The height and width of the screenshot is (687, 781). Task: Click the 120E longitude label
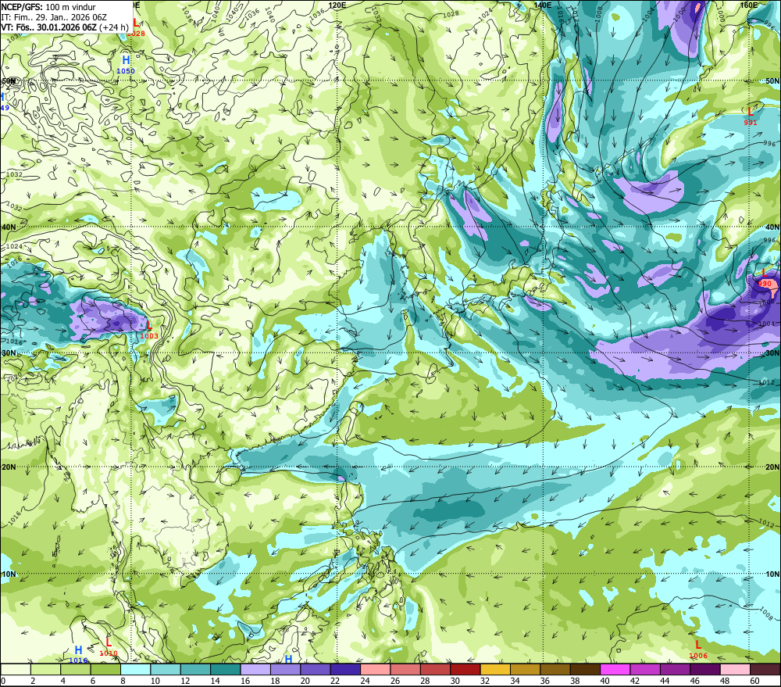click(x=337, y=5)
